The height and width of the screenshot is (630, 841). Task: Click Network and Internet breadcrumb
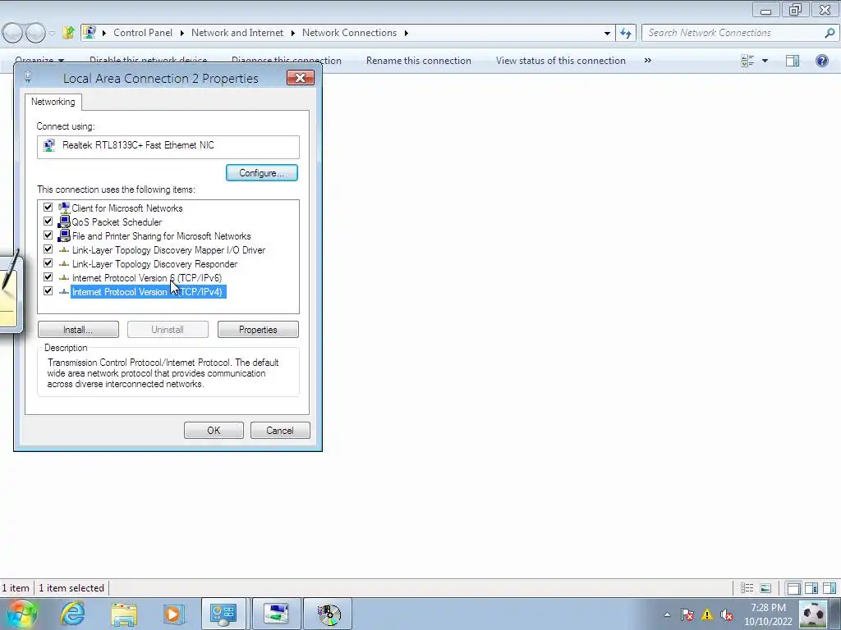coord(237,33)
